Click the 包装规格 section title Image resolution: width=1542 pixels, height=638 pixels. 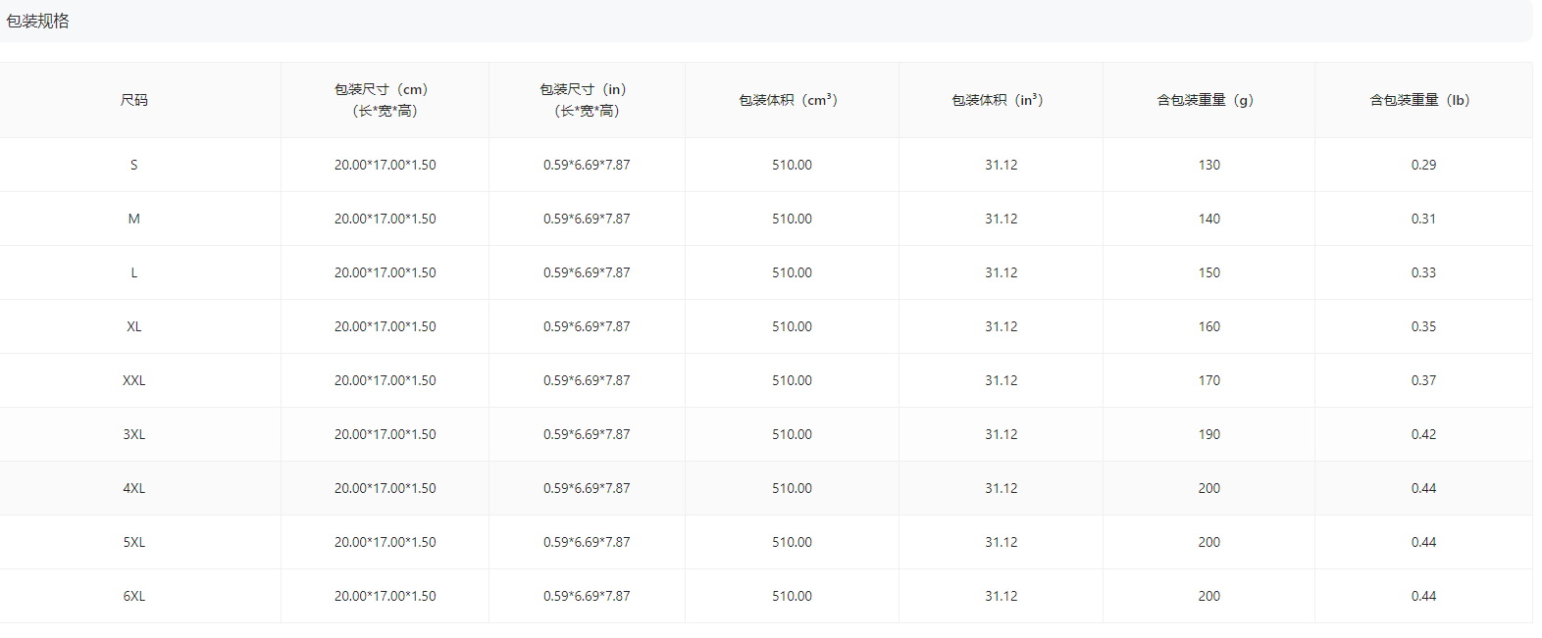tap(37, 22)
